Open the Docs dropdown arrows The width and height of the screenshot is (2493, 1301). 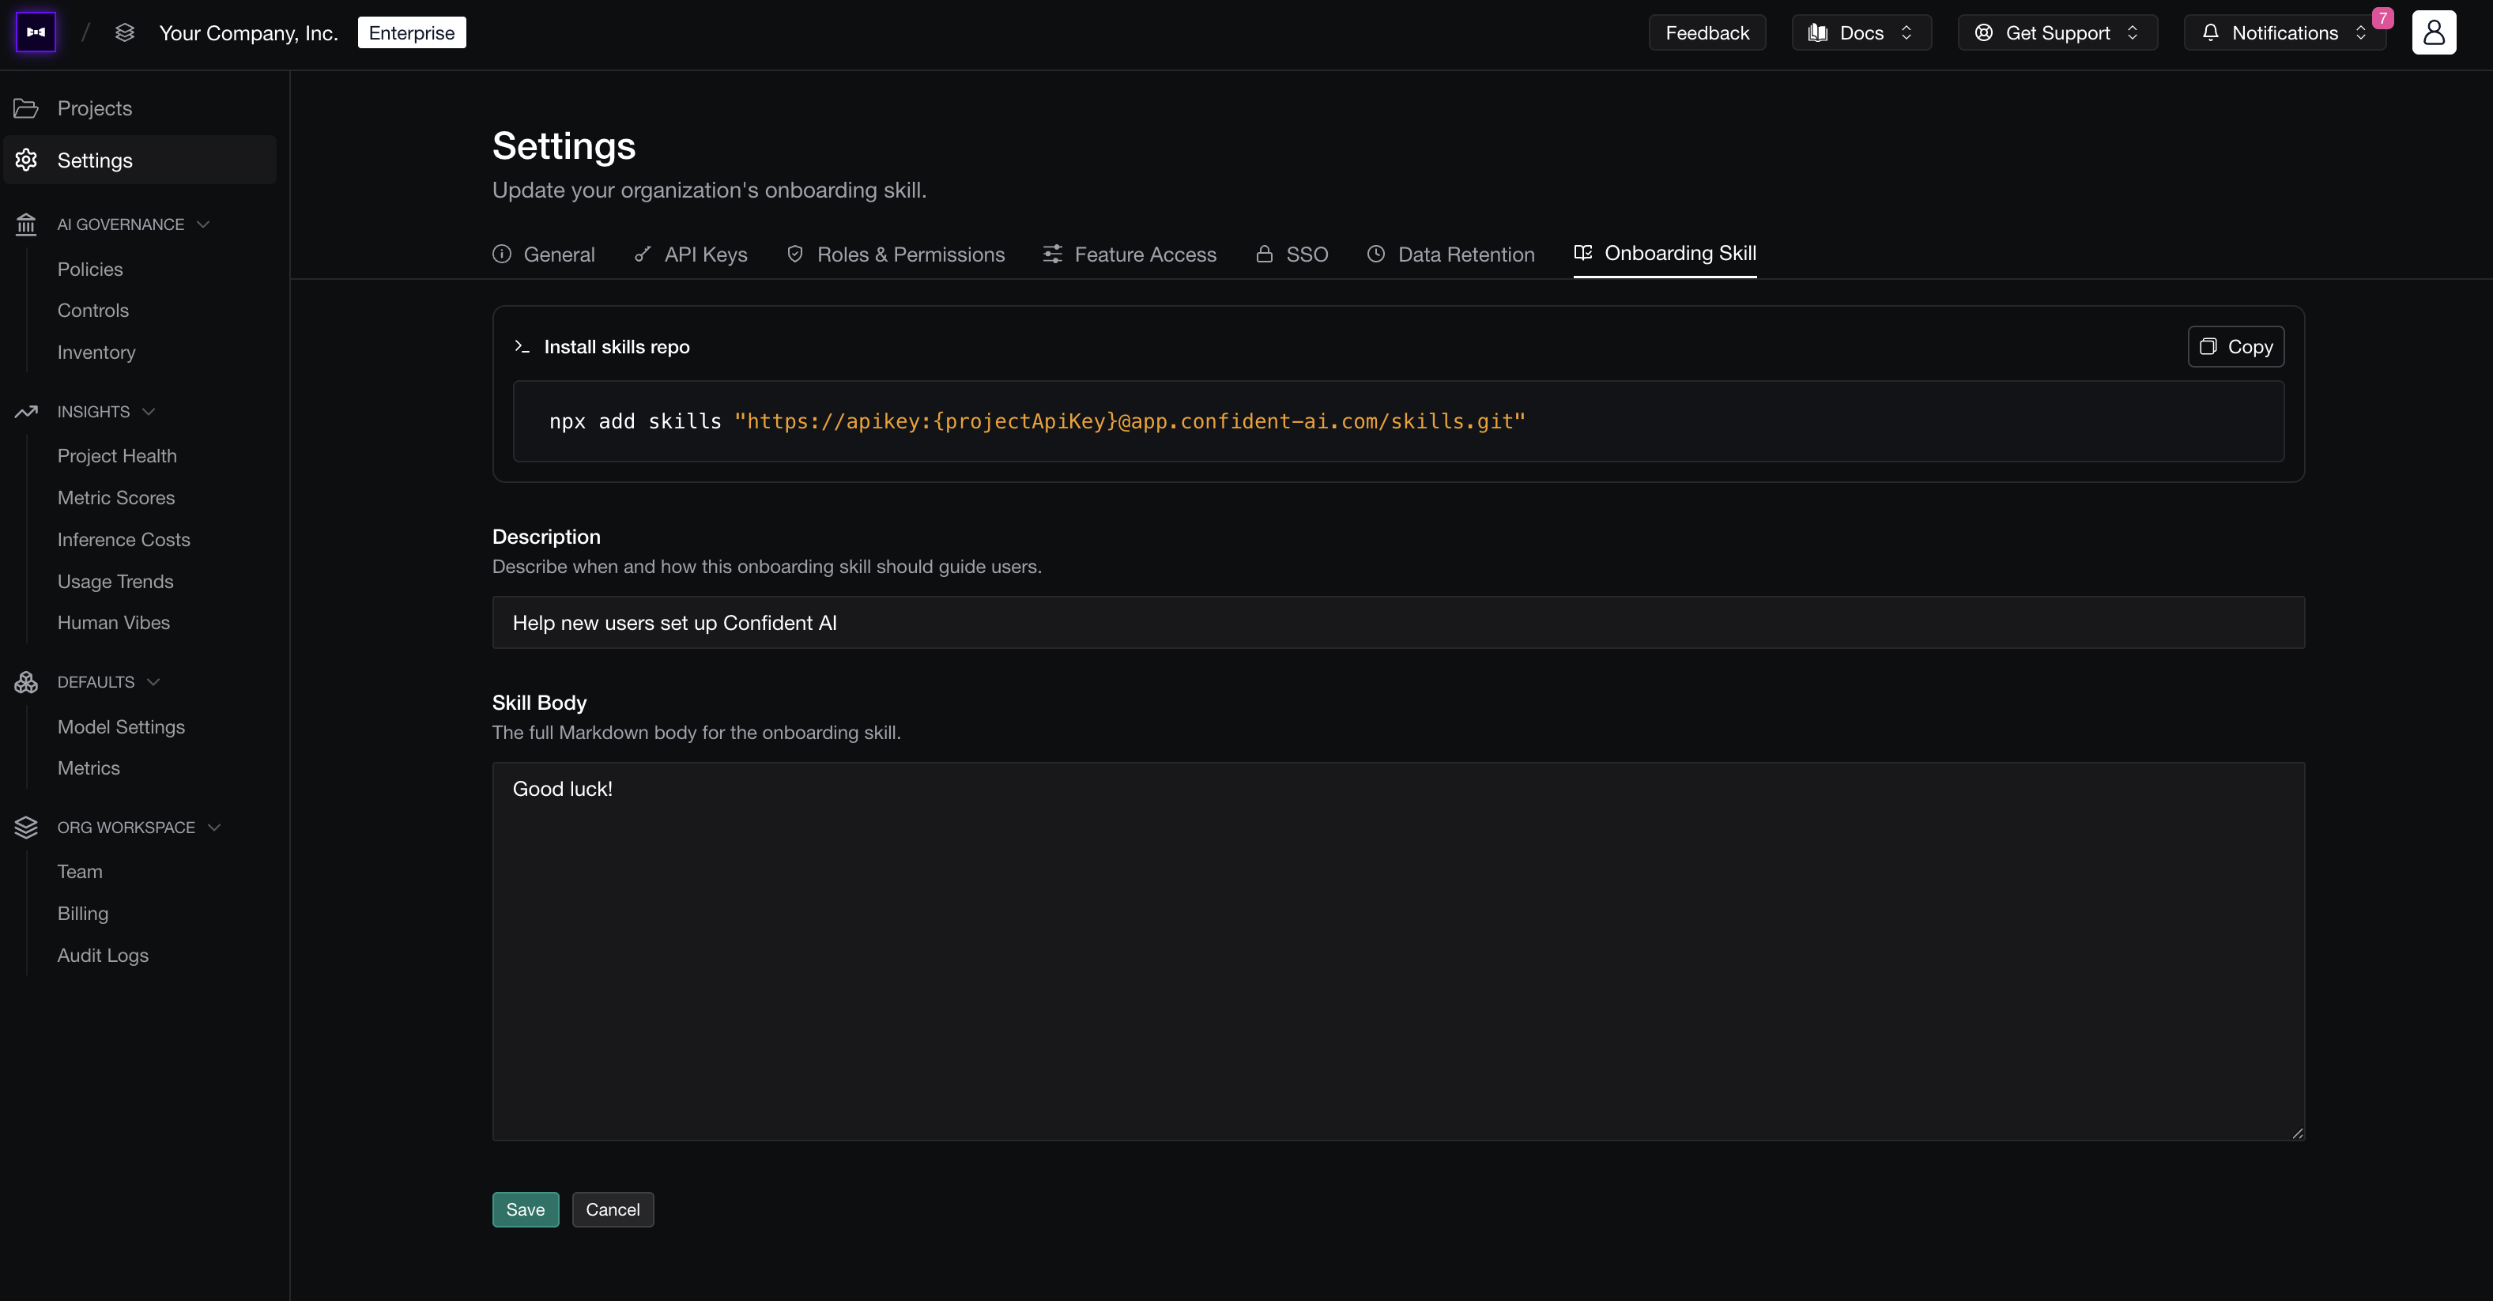pos(1907,33)
